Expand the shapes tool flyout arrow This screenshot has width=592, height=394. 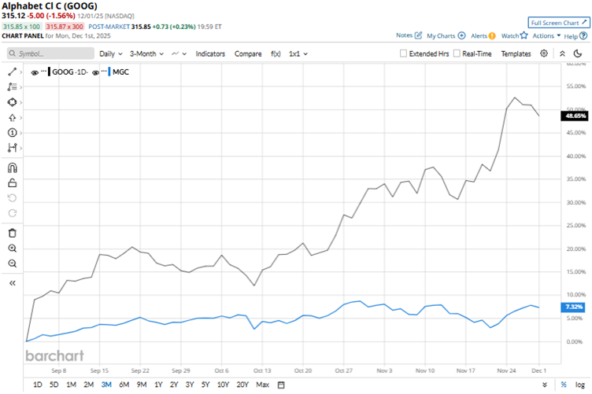(x=20, y=102)
